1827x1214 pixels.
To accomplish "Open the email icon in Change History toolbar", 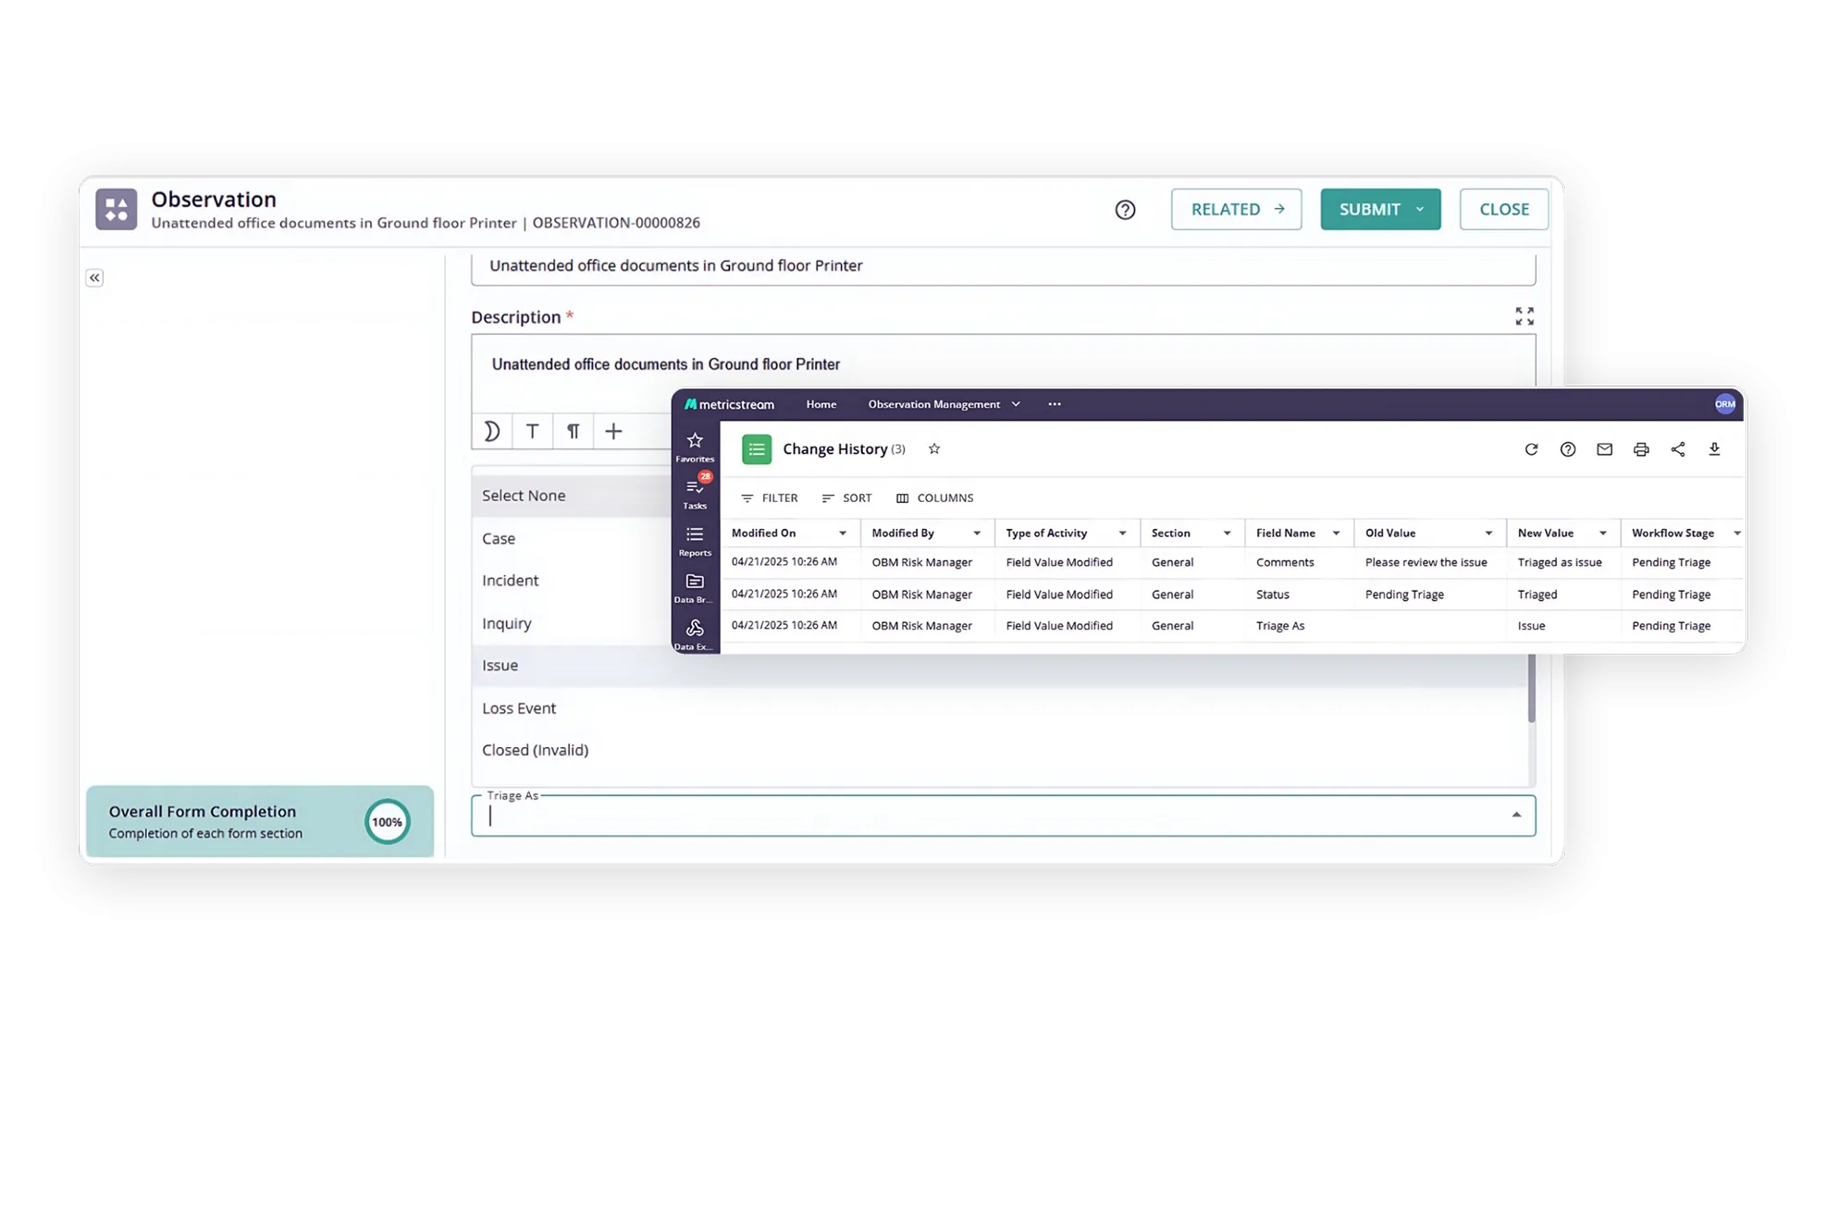I will pos(1604,449).
